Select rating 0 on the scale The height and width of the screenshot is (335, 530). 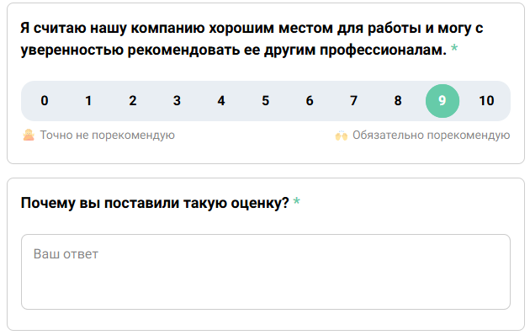pyautogui.click(x=45, y=101)
